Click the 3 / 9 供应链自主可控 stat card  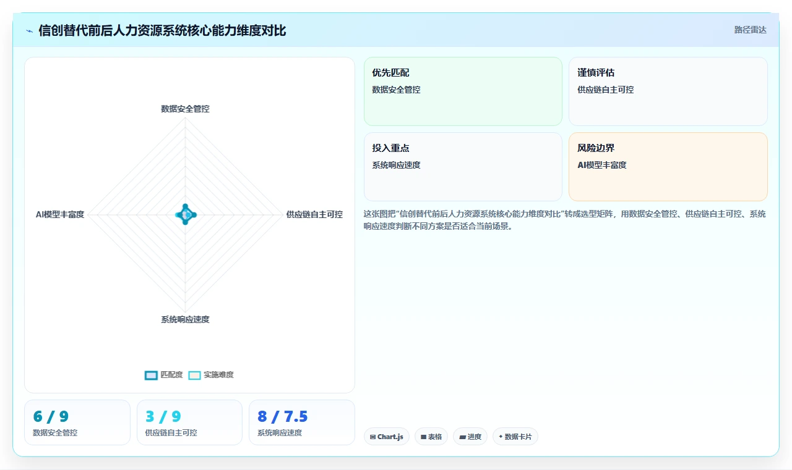pyautogui.click(x=189, y=422)
